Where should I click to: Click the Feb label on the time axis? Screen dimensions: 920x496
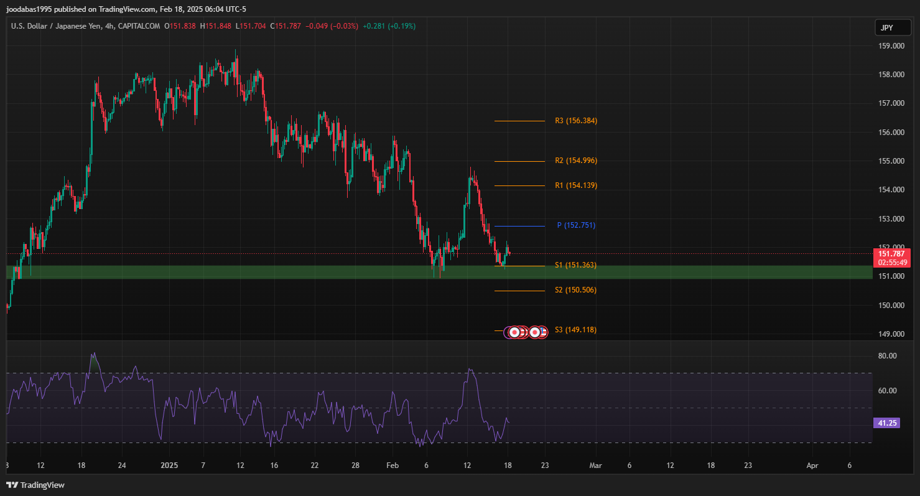(392, 466)
